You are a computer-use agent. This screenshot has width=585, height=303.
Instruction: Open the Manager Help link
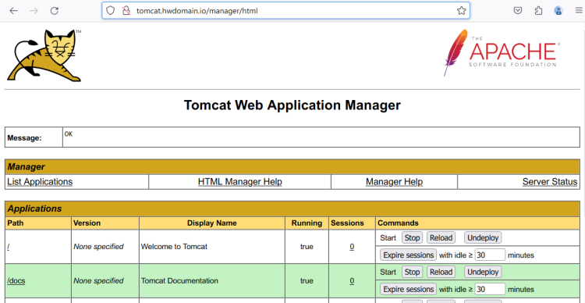coord(394,182)
